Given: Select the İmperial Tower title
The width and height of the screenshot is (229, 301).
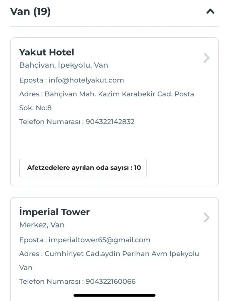Looking at the screenshot, I should (x=54, y=212).
